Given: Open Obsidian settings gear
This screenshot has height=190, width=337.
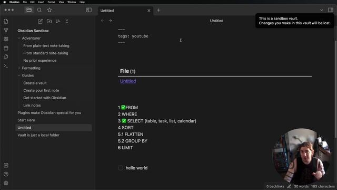Looking at the screenshot, I should coord(6,183).
